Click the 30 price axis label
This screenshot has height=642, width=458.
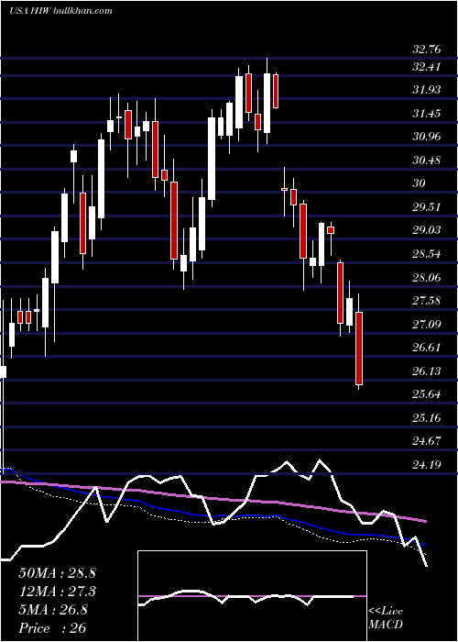[420, 183]
